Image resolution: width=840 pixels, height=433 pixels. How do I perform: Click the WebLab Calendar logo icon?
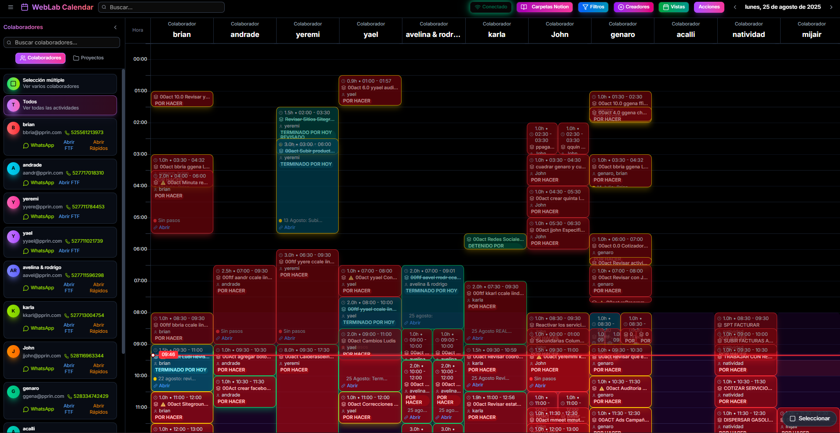(x=25, y=7)
